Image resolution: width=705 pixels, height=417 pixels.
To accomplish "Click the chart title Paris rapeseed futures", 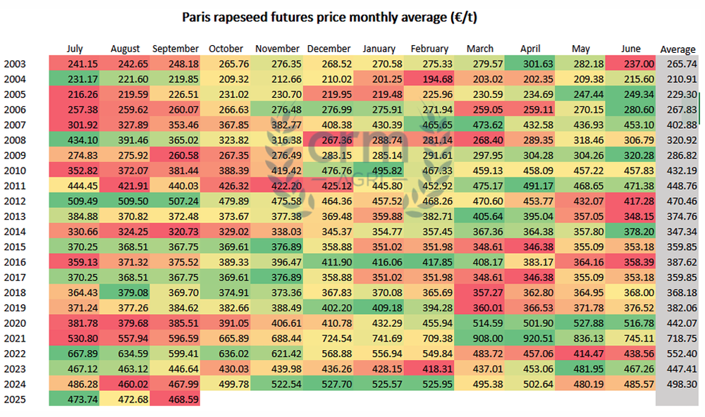I will click(x=329, y=17).
